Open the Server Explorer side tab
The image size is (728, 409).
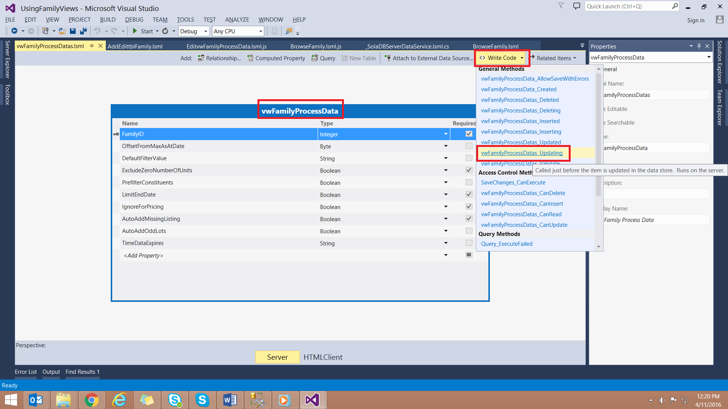pyautogui.click(x=7, y=59)
